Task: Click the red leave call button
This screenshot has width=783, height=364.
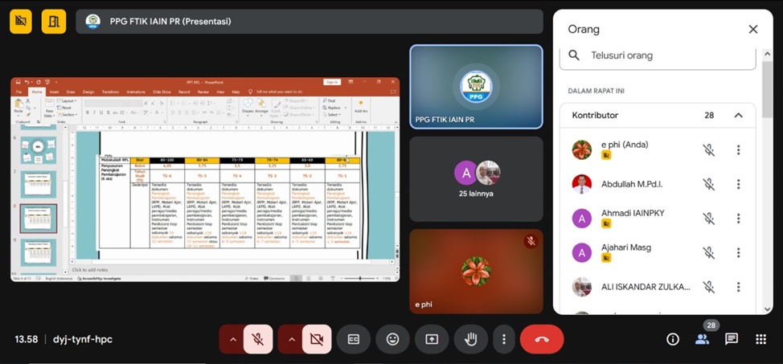Action: [x=542, y=339]
